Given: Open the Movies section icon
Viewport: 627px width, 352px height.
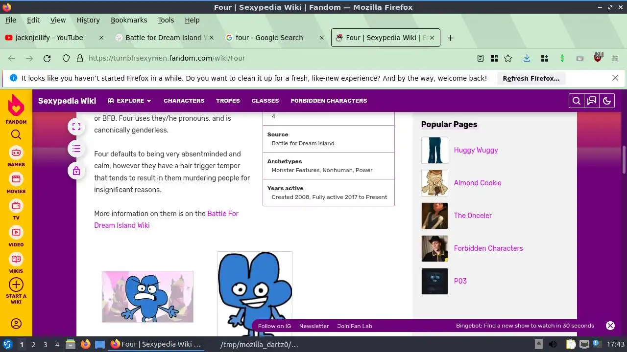Looking at the screenshot, I should (16, 179).
